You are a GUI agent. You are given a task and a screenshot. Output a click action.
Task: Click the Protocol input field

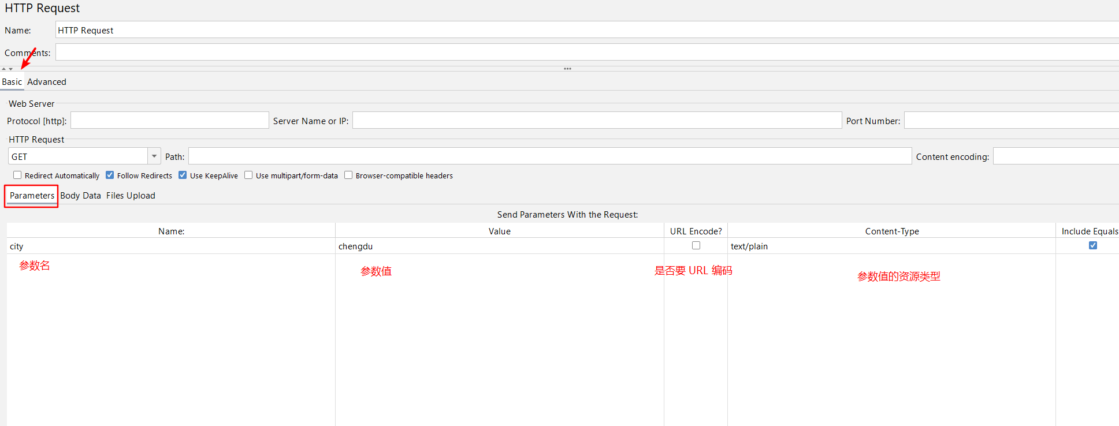[x=169, y=121]
